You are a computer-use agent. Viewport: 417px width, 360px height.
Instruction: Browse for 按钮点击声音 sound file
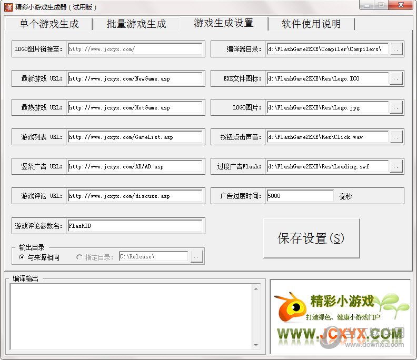[x=396, y=137]
